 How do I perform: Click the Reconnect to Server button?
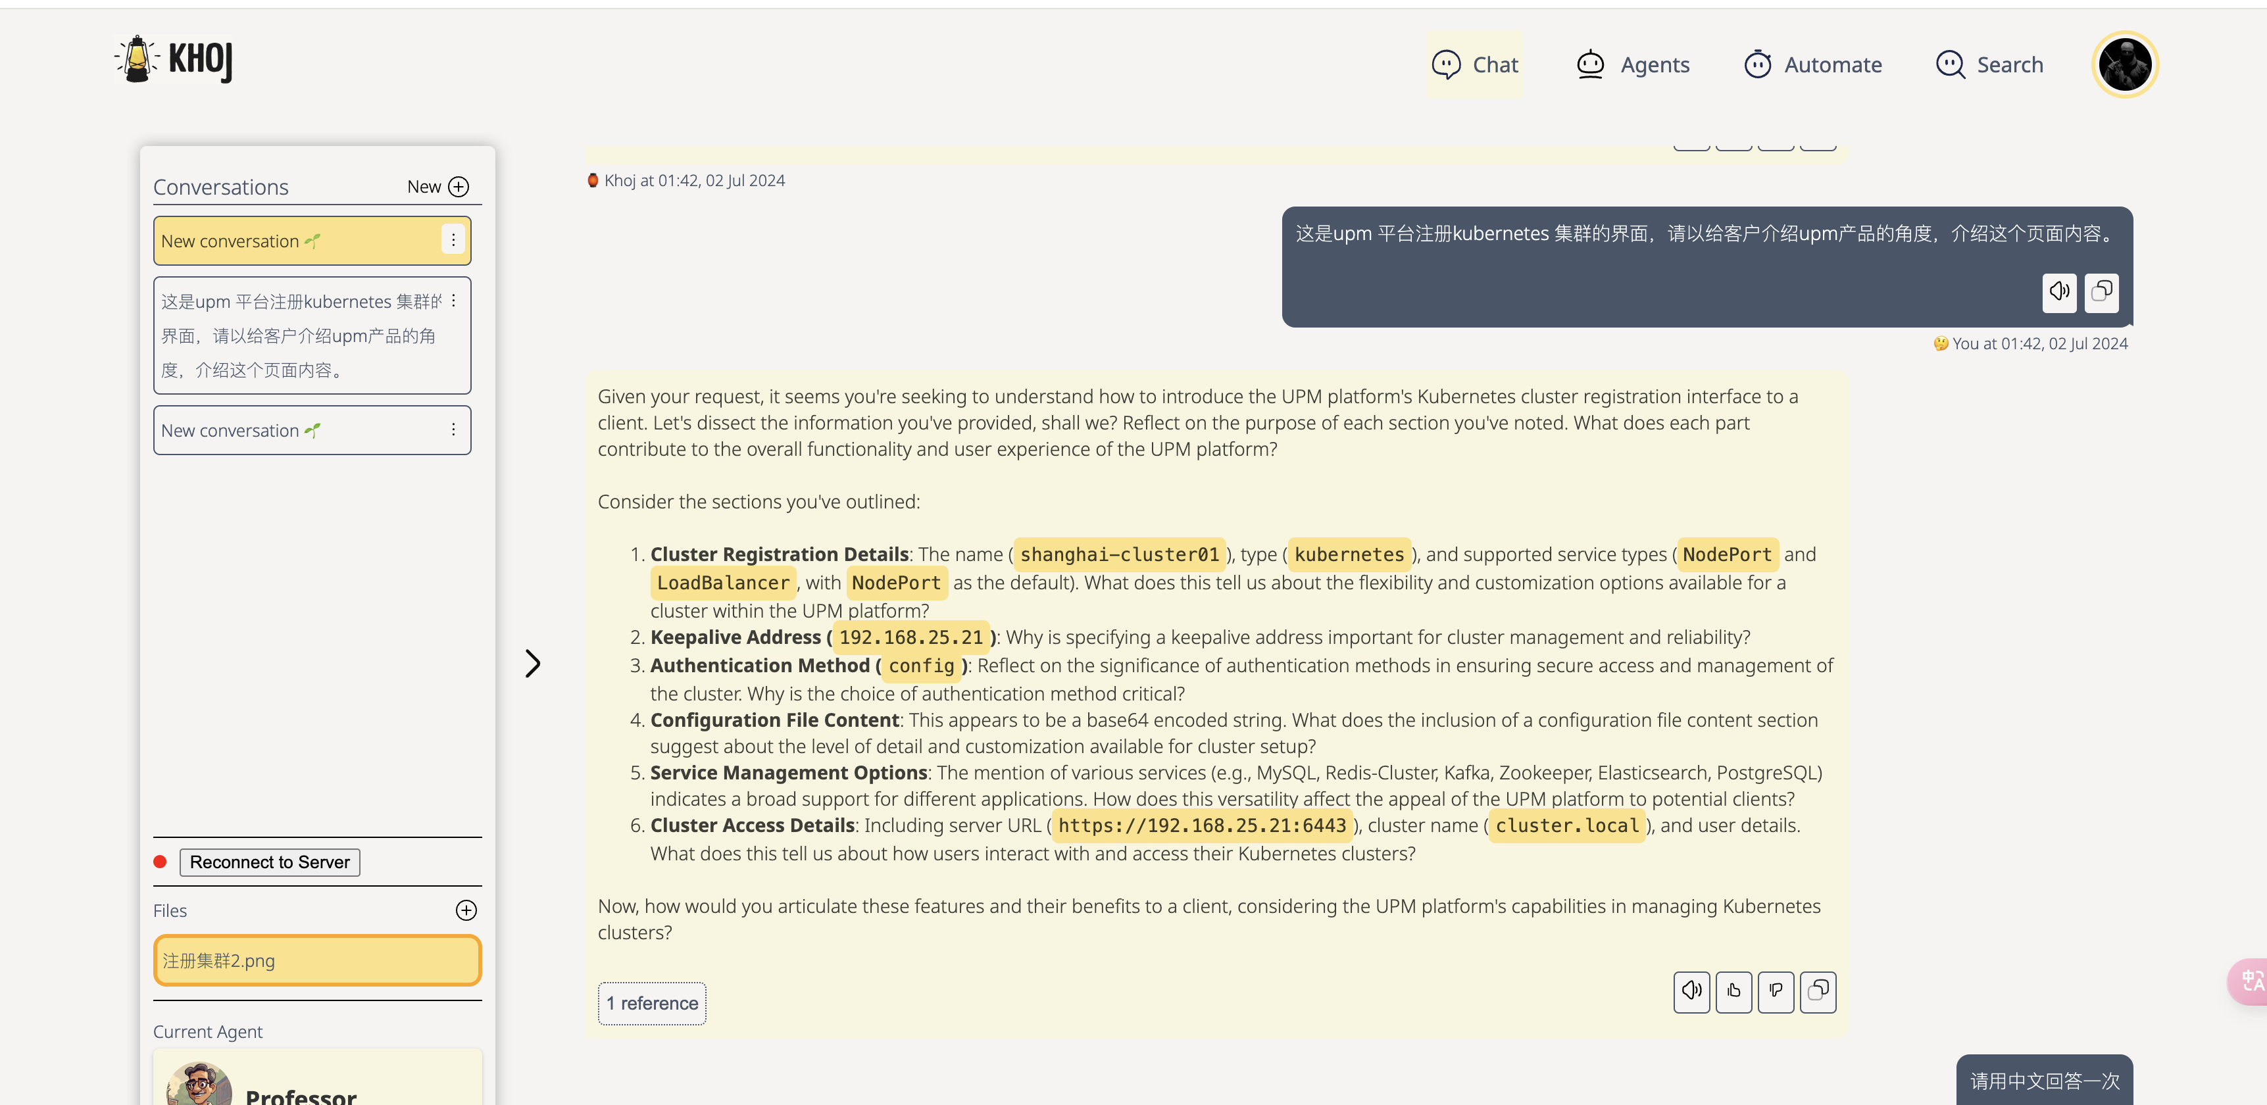click(x=269, y=861)
